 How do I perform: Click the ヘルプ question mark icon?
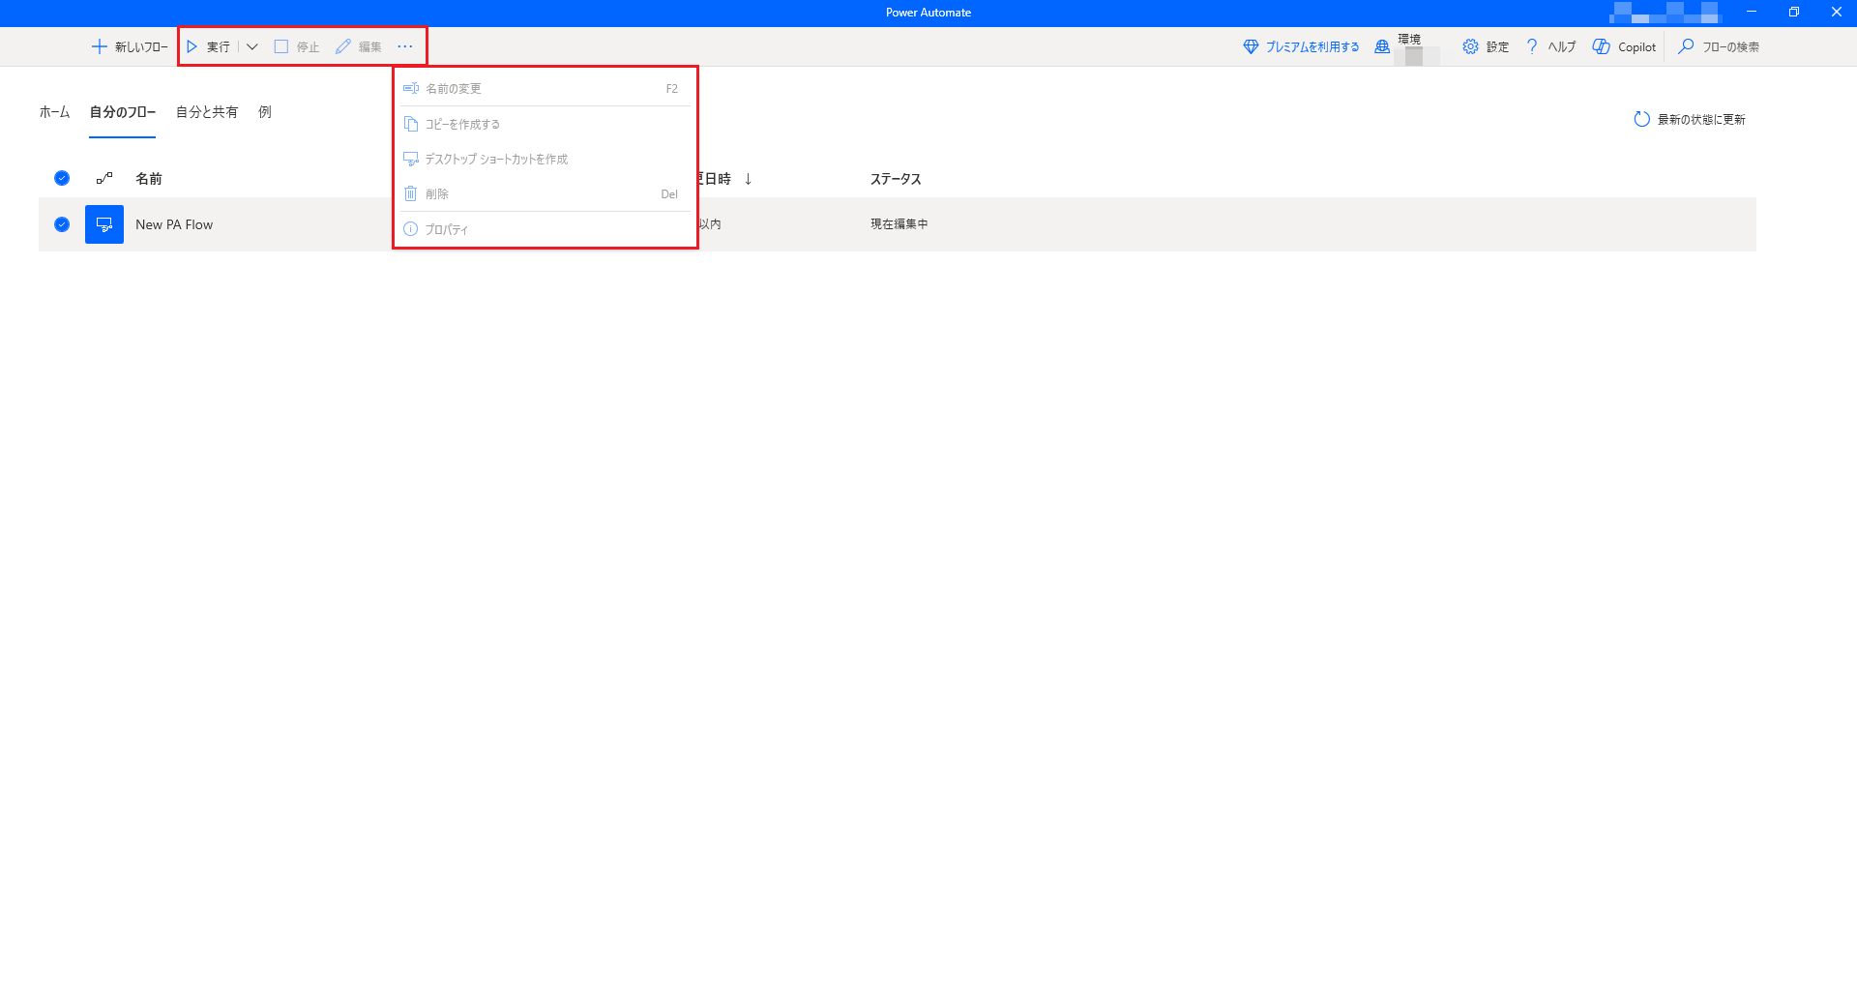coord(1532,46)
